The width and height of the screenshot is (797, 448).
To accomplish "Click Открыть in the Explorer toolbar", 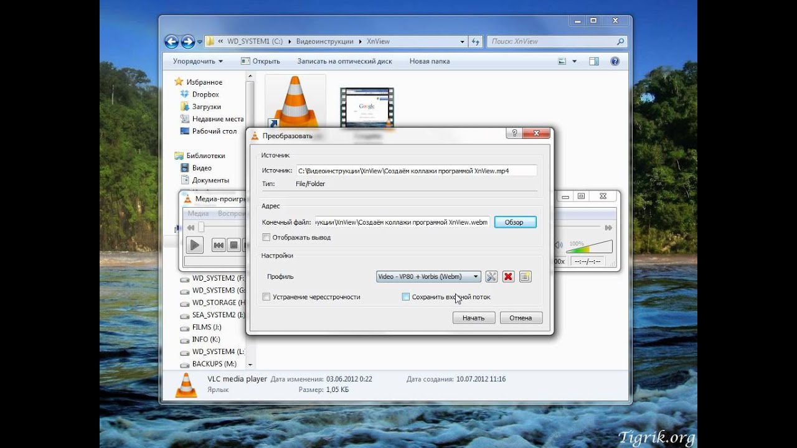I will tap(261, 62).
